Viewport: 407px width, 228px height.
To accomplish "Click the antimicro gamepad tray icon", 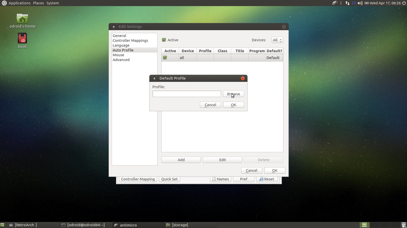I will [x=335, y=3].
